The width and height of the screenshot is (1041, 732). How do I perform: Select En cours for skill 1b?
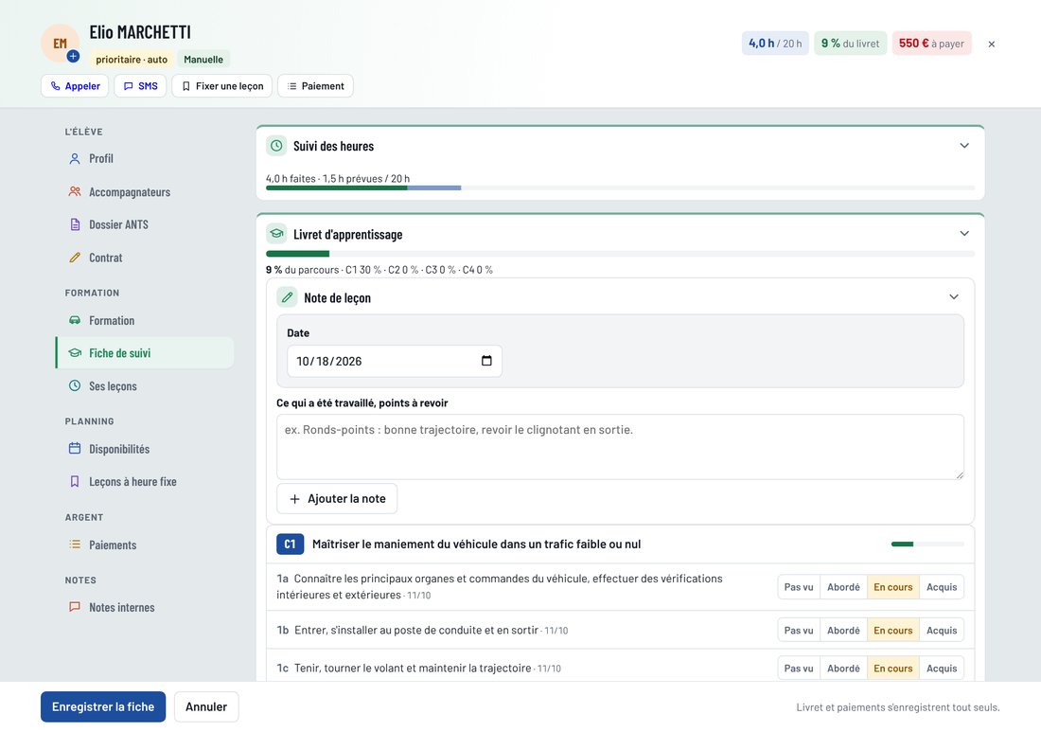[893, 631]
